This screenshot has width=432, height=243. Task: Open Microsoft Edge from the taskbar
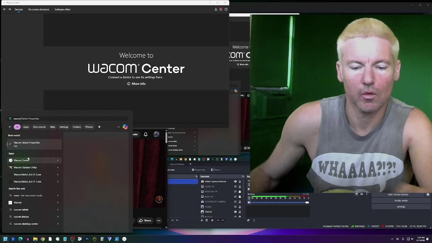(20, 239)
